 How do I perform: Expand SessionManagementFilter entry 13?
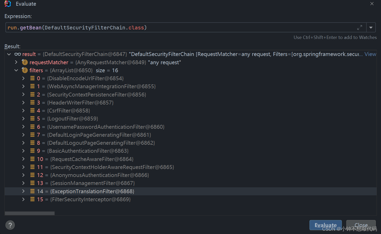24,183
